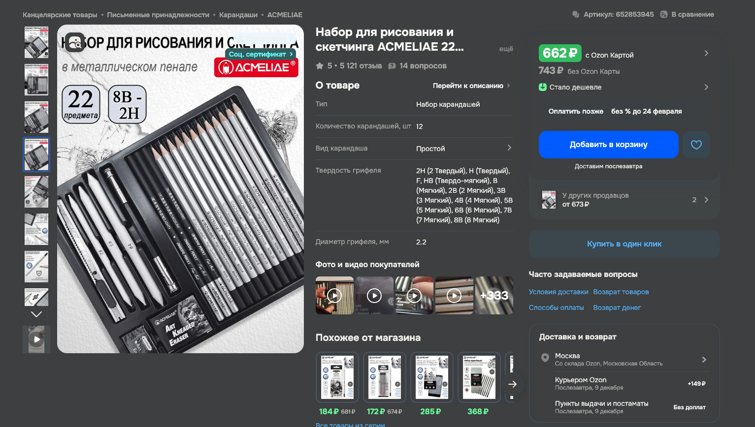
Task: Open visual search icon on product image
Action: (75, 43)
